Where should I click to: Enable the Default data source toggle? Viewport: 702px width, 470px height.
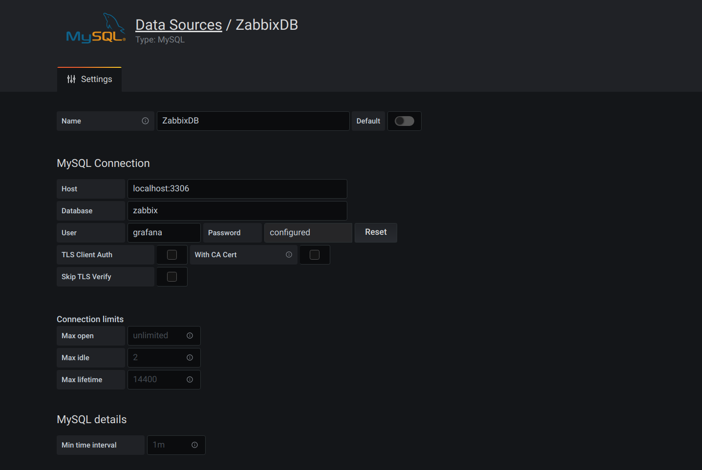404,121
